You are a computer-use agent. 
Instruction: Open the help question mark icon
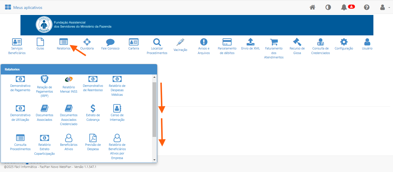[367, 7]
